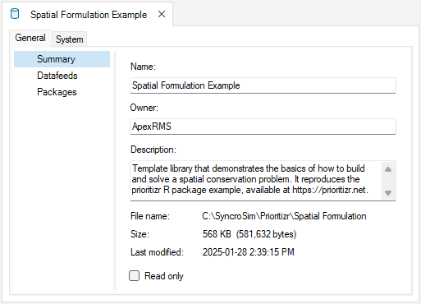Click inside the Name text field
The height and width of the screenshot is (304, 421).
point(263,85)
